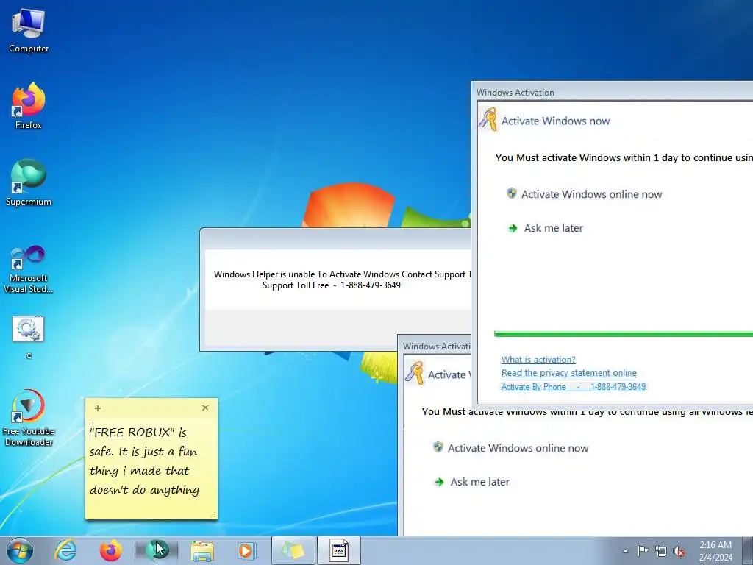Click the Activate By Phone link
753x565 pixels.
coord(574,387)
